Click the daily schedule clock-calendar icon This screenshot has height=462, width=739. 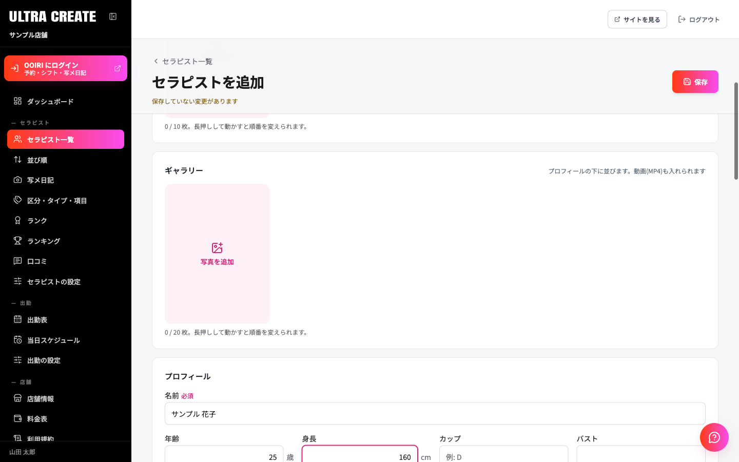[x=17, y=340]
